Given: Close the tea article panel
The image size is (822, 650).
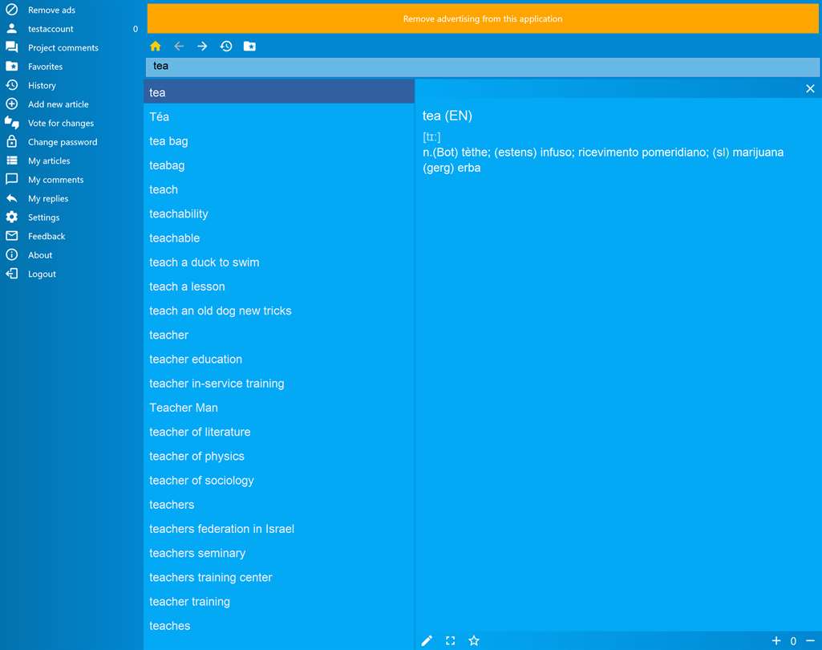Looking at the screenshot, I should (x=811, y=88).
